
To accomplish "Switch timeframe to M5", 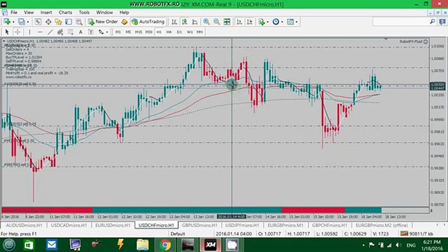I will click(x=128, y=32).
